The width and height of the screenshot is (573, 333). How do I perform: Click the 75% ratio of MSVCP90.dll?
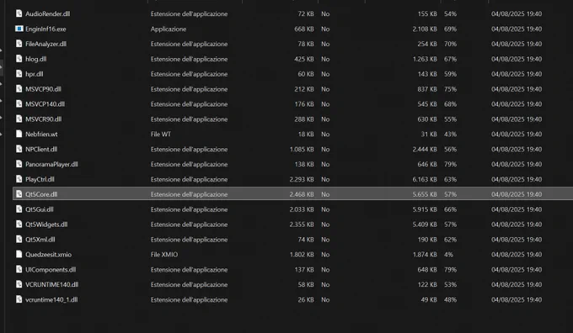450,89
